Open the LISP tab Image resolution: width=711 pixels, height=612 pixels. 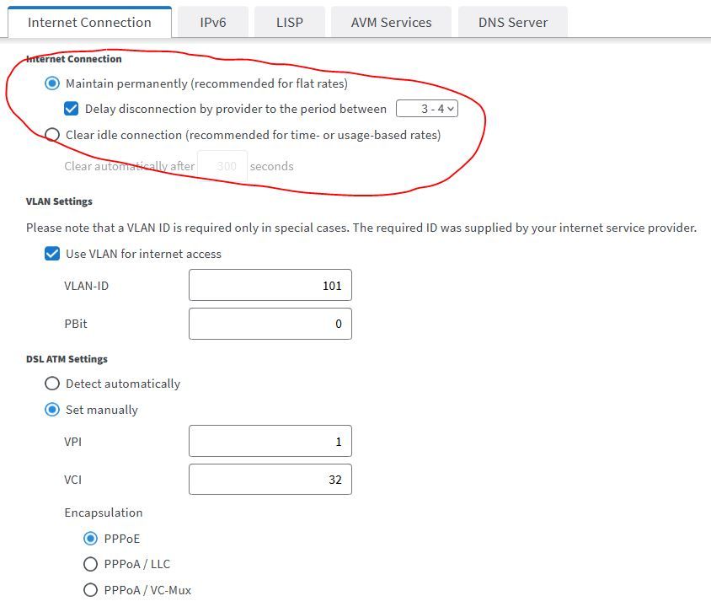pos(289,22)
